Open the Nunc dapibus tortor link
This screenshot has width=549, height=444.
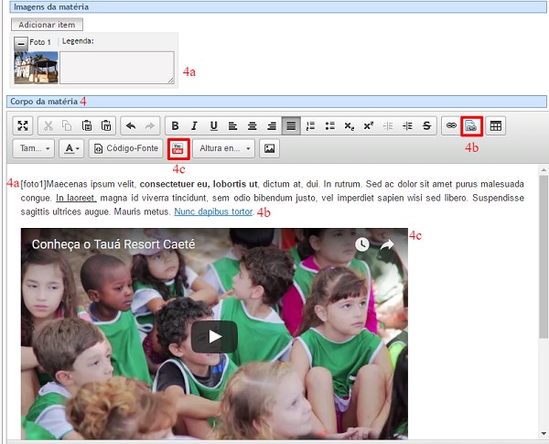pyautogui.click(x=213, y=212)
